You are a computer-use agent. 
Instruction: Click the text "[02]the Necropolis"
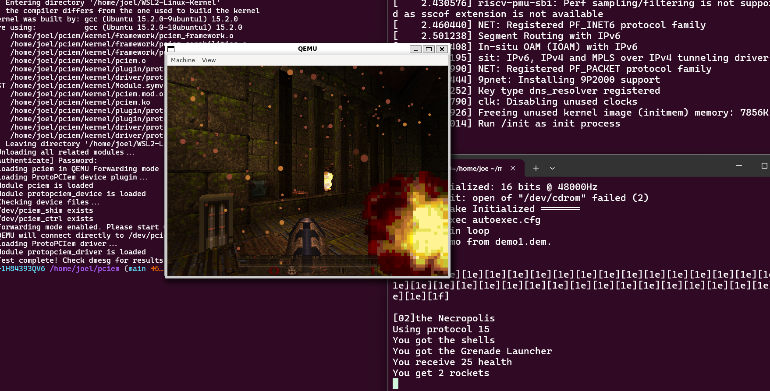(x=444, y=318)
